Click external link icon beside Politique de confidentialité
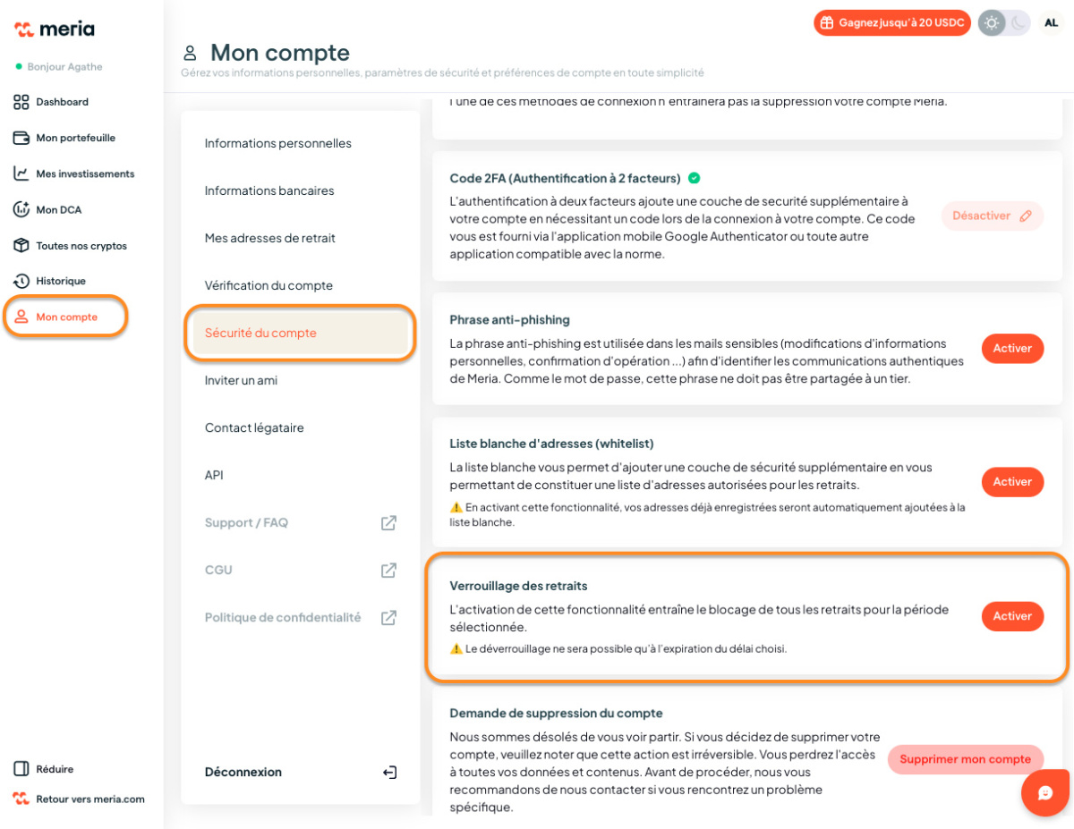 click(388, 617)
